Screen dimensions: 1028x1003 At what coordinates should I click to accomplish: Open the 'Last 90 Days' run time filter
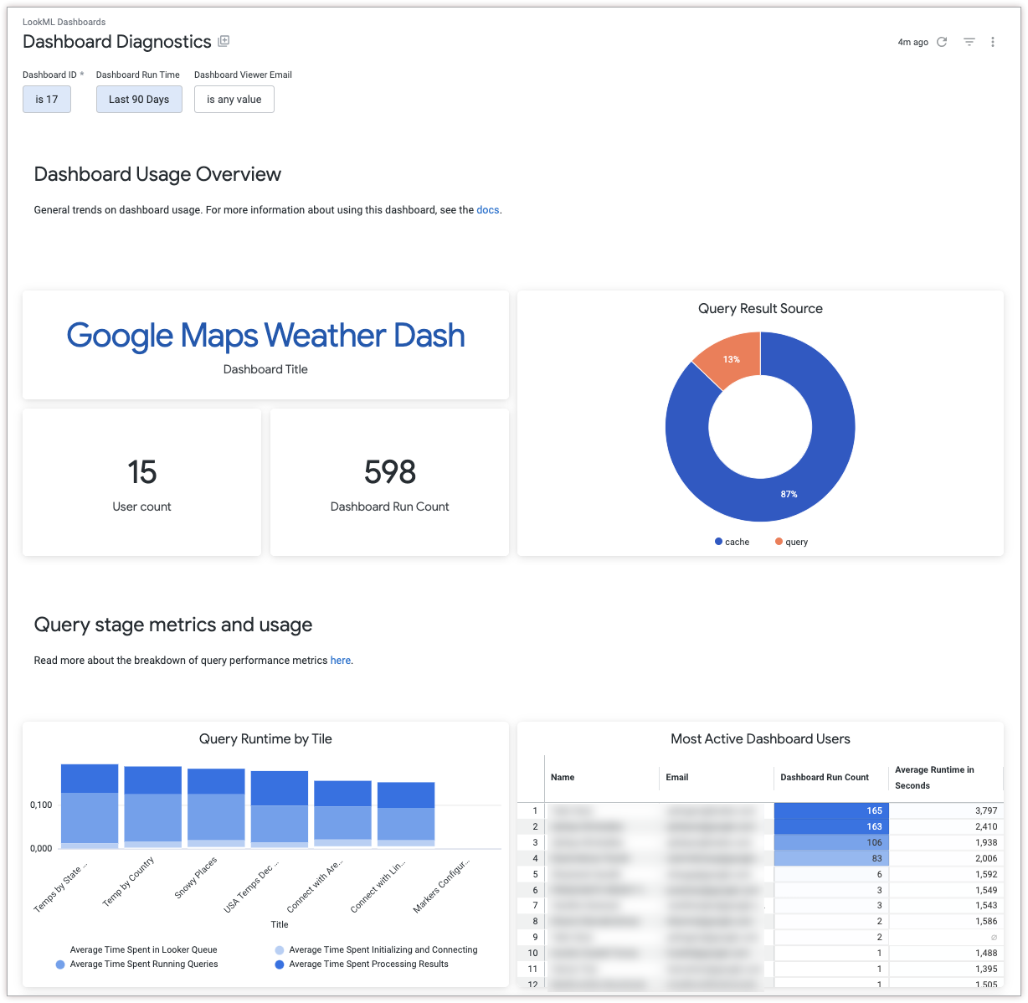[x=139, y=100]
